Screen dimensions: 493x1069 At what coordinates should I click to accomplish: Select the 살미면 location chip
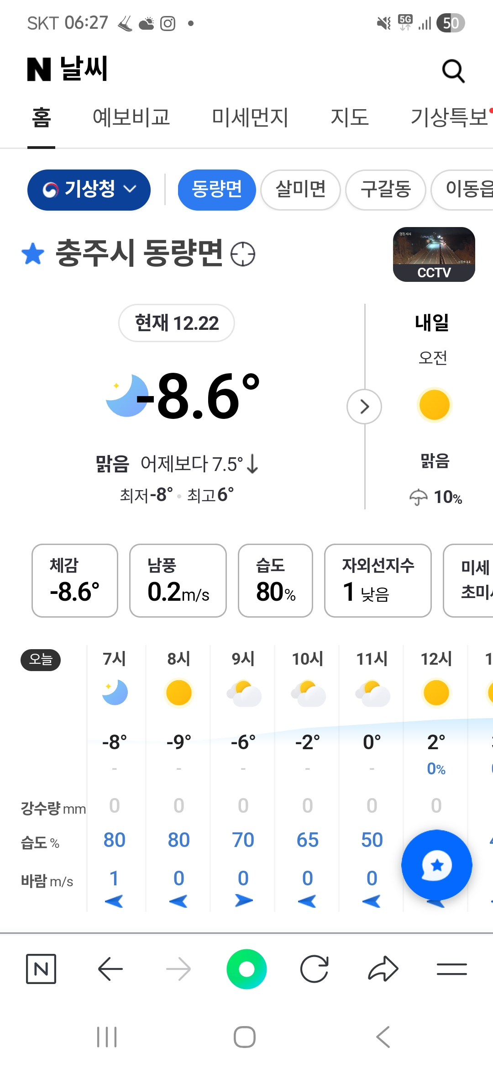tap(301, 190)
